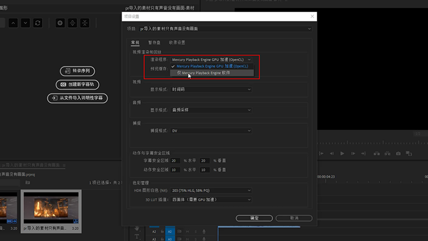Edit action safe area horizontal value
Viewport: 428px width, 241px height.
point(175,170)
